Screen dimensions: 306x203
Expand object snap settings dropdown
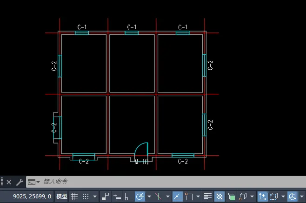tap(198, 196)
